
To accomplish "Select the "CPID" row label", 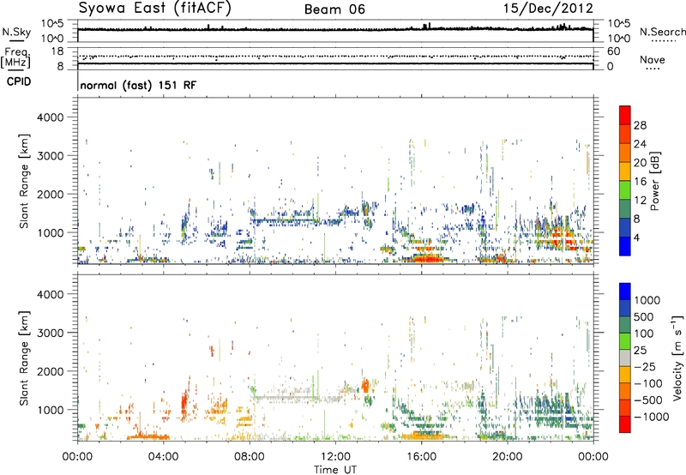I will [x=19, y=81].
